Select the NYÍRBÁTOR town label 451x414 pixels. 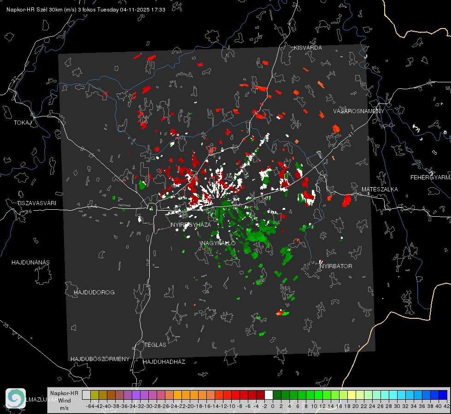point(336,266)
